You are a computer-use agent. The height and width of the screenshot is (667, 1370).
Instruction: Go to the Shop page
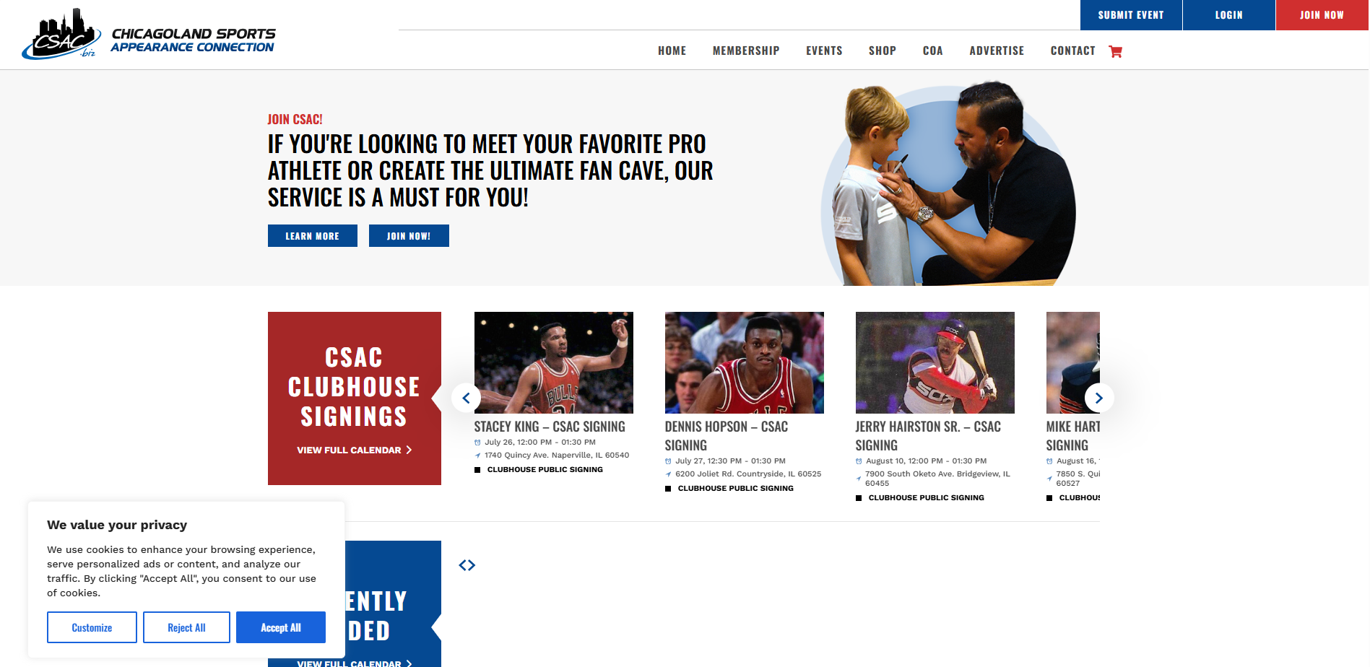883,51
